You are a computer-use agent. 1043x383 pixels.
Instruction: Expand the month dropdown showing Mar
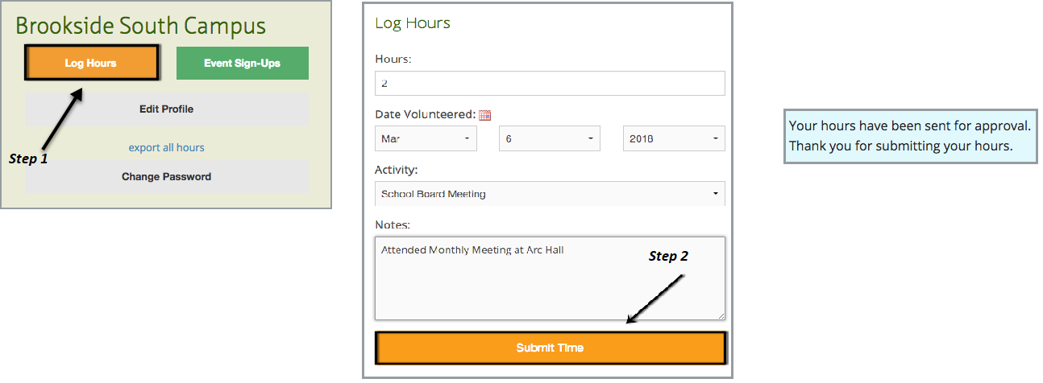pos(426,138)
